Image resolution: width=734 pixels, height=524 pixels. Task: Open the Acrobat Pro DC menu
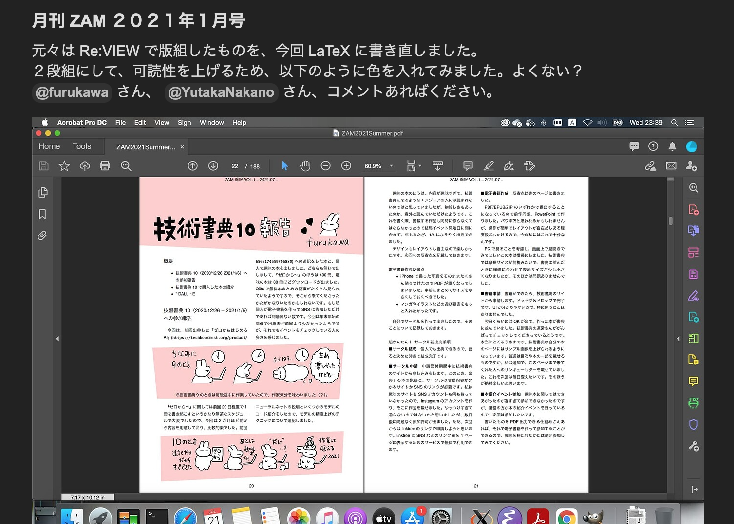[82, 123]
